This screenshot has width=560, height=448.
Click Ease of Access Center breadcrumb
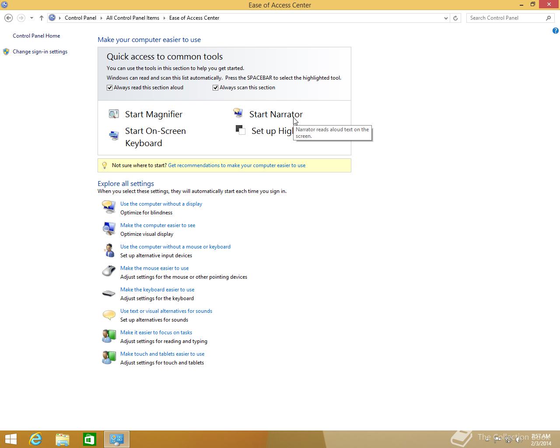click(194, 18)
